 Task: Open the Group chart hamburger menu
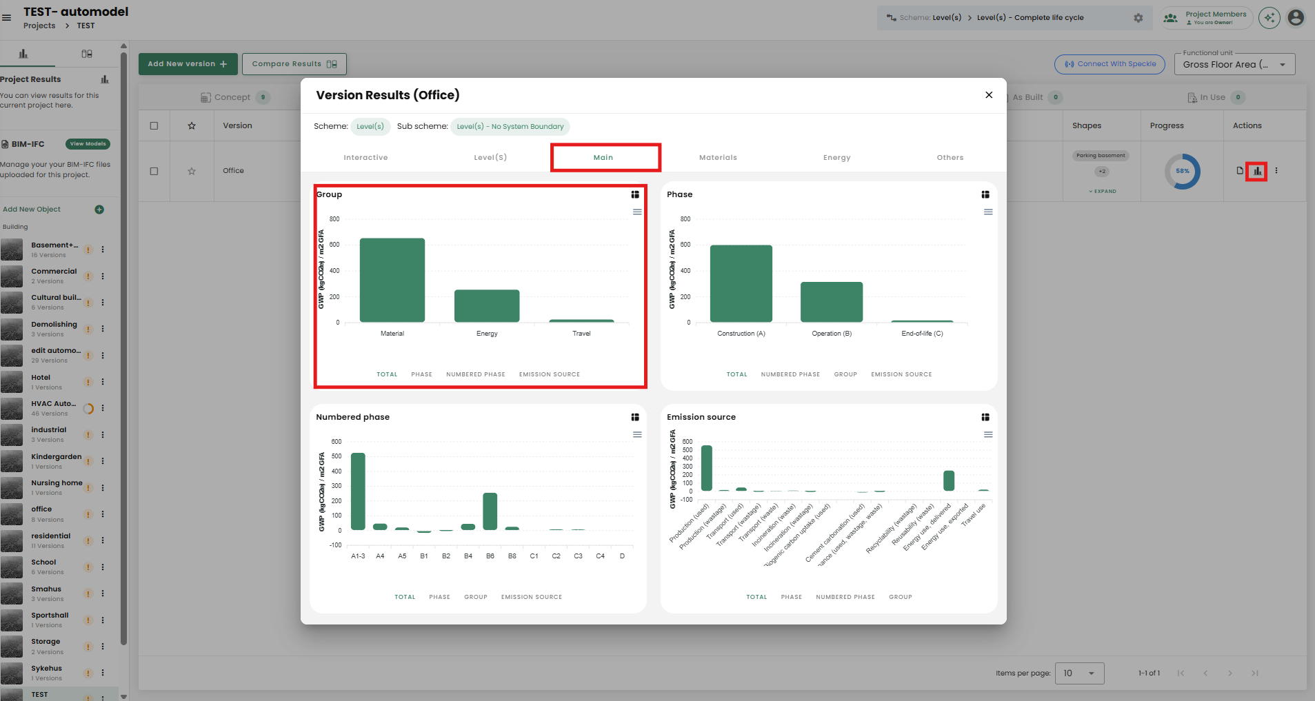click(x=637, y=212)
